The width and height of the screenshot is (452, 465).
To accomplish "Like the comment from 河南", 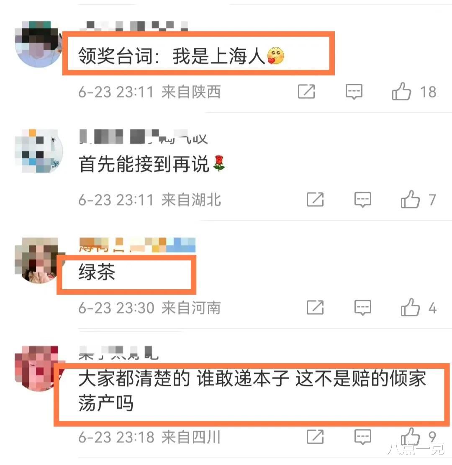I will (410, 307).
